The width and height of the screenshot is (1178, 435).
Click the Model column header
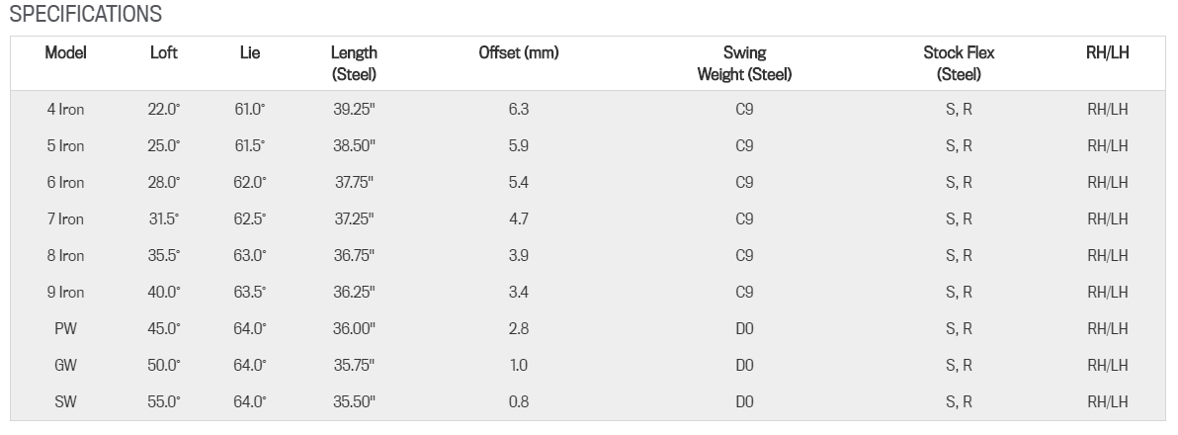pyautogui.click(x=65, y=53)
